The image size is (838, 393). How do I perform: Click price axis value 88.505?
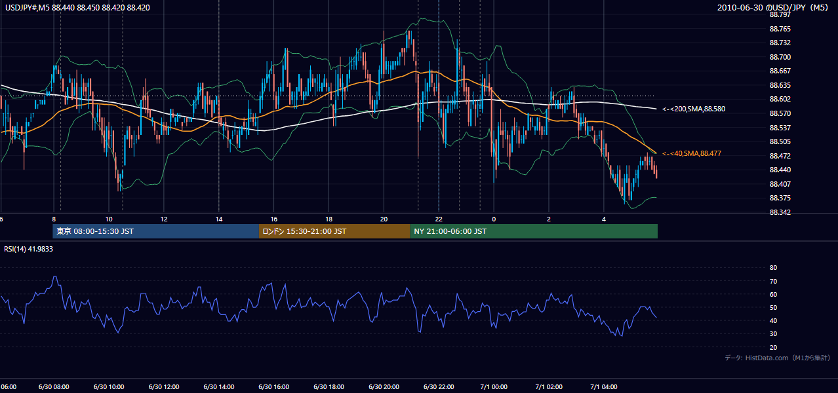click(x=779, y=141)
